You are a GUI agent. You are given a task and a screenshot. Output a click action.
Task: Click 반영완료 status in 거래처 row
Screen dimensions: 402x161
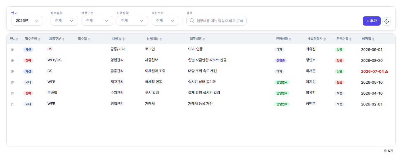click(282, 104)
